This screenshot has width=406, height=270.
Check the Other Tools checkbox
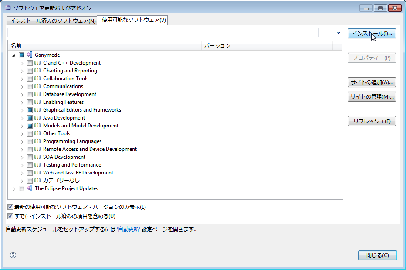[30, 133]
